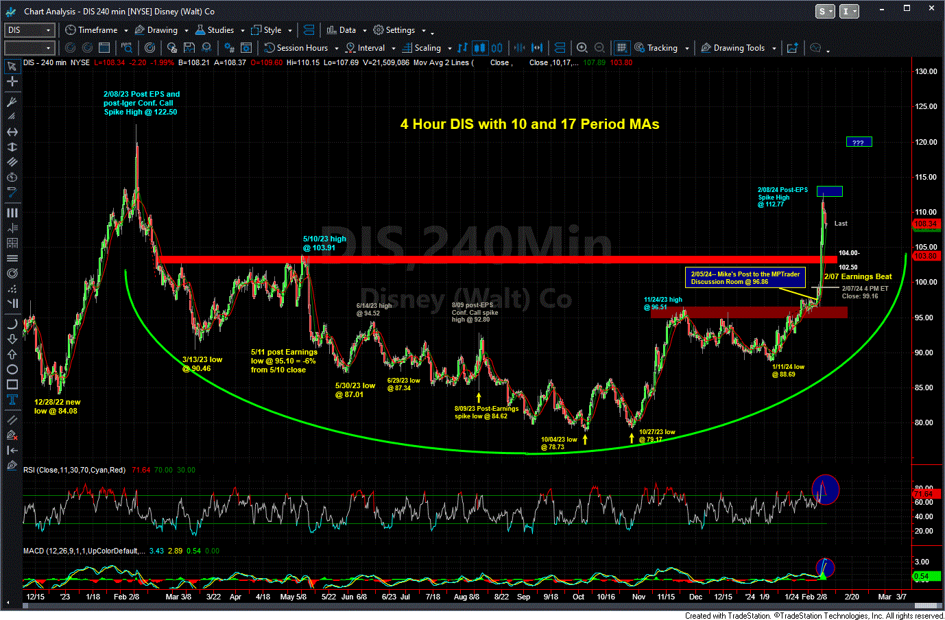Screen dimensions: 945x620
Task: Select the arc drawing tool
Action: [x=12, y=324]
